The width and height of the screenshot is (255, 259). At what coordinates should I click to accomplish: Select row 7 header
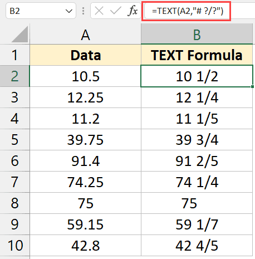tap(14, 182)
